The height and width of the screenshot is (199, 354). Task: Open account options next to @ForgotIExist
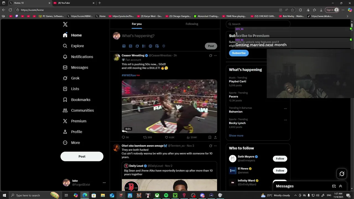pyautogui.click(x=104, y=183)
